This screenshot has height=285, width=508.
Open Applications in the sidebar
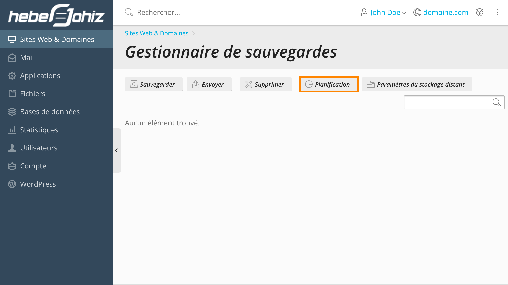point(56,76)
